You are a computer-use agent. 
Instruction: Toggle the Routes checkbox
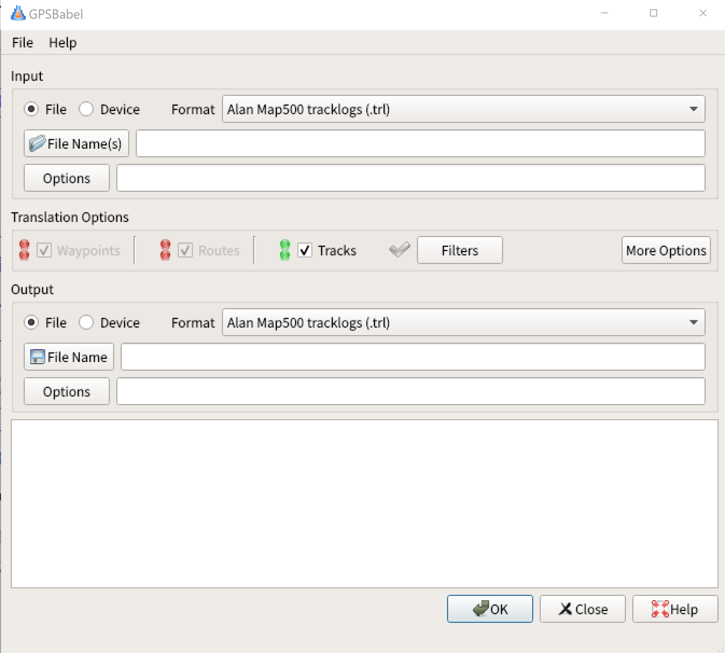[x=185, y=250]
